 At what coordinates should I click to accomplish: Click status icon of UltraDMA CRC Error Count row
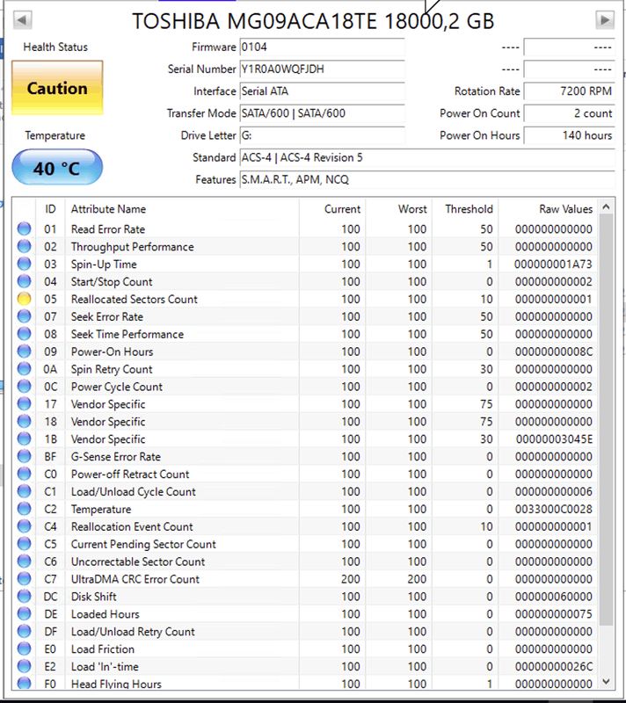pyautogui.click(x=25, y=579)
